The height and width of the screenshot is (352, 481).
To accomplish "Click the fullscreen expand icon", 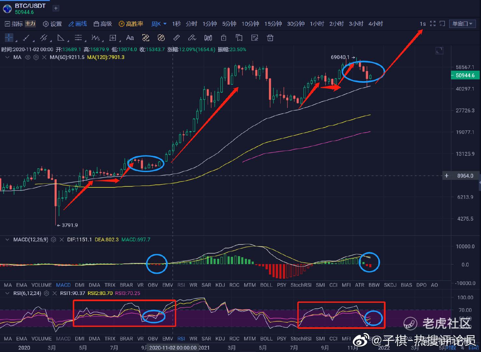I will pyautogui.click(x=433, y=23).
